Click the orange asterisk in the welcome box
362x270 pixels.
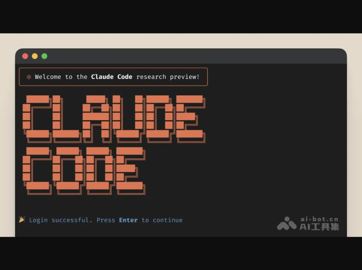[x=29, y=77]
